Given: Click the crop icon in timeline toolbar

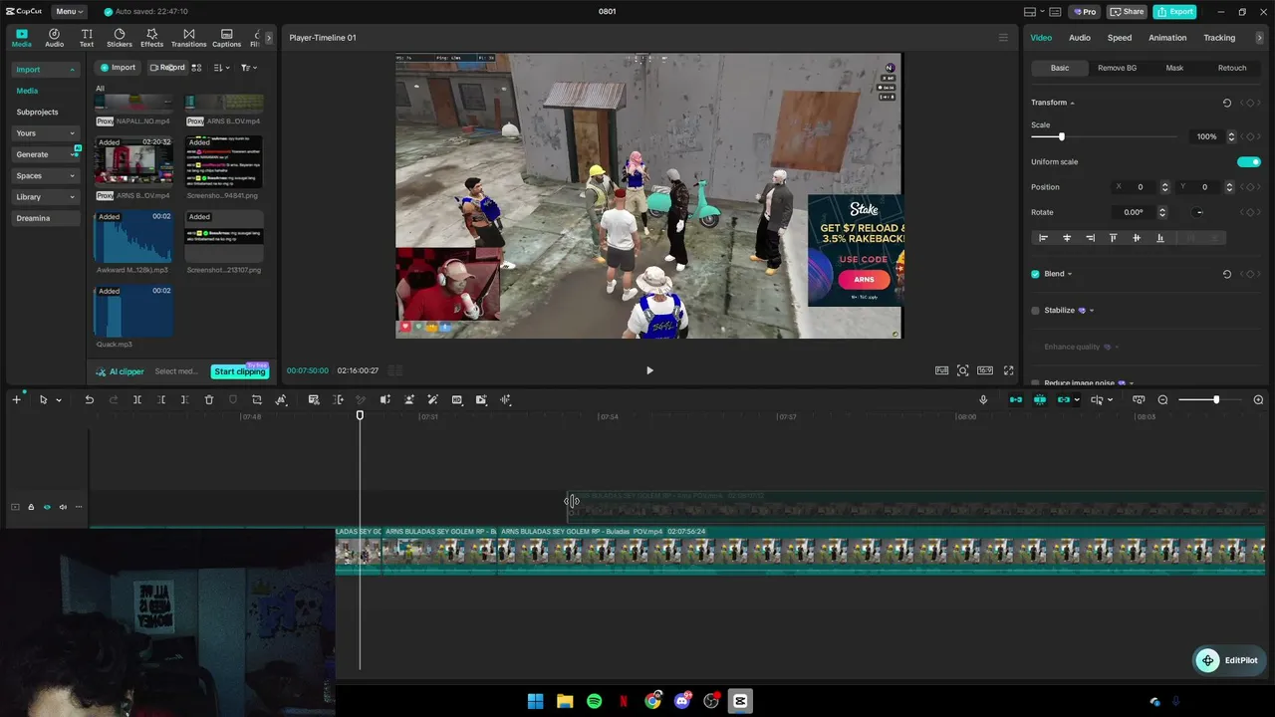Looking at the screenshot, I should tap(257, 400).
